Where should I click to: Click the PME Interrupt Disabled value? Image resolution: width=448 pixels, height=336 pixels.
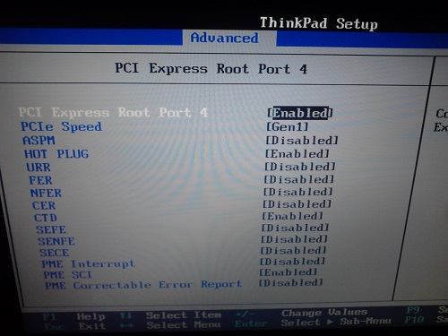(292, 262)
